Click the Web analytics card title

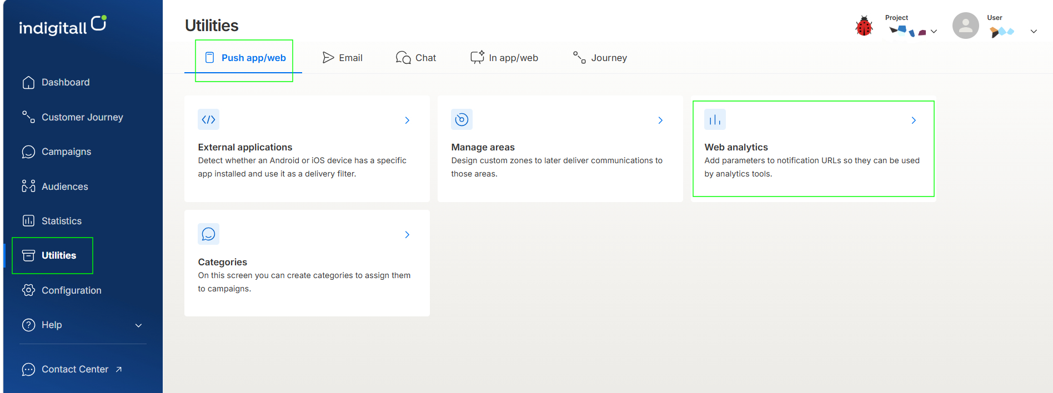coord(736,147)
